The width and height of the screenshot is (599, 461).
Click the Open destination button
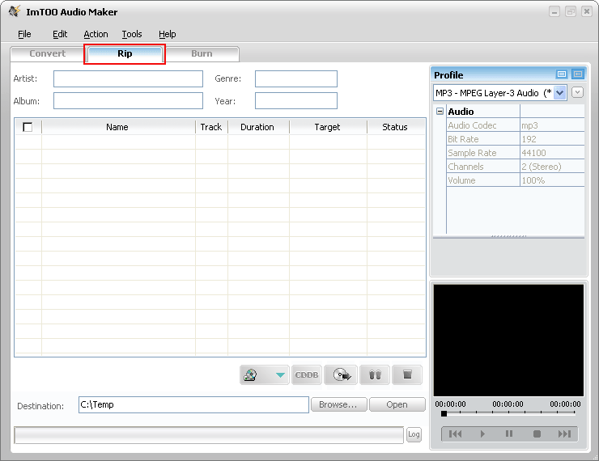coord(397,404)
